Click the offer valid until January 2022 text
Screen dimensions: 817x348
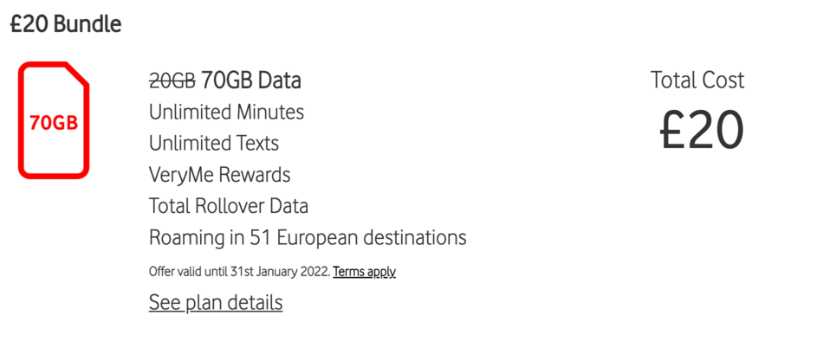(x=240, y=272)
